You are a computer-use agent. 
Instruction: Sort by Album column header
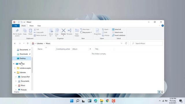pyautogui.click(x=75, y=49)
